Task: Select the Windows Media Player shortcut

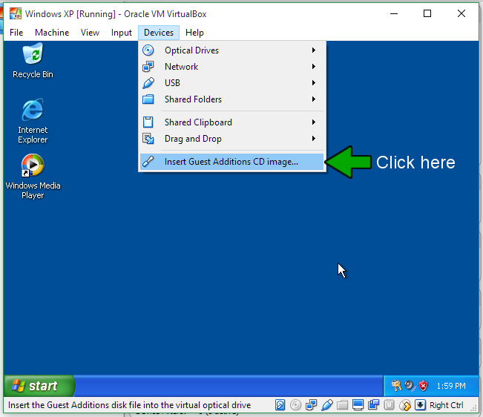Action: 33,177
